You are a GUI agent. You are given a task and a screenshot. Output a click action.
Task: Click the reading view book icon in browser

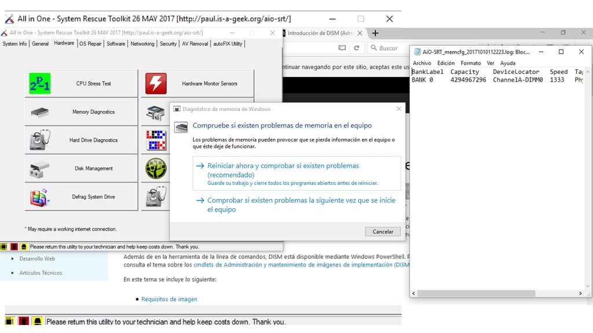[x=342, y=48]
